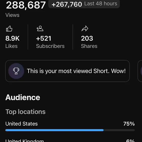Open the Audience section heading
Screen dimensions: 142x142
(23, 97)
